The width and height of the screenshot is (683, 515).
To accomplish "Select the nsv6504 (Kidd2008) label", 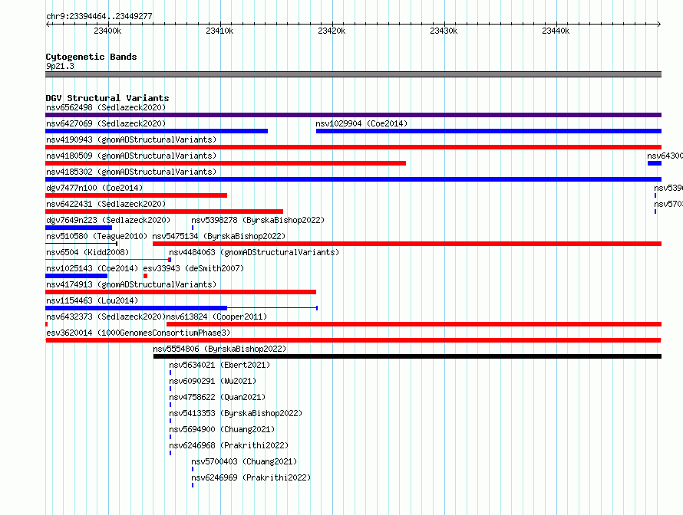I will 87,252.
